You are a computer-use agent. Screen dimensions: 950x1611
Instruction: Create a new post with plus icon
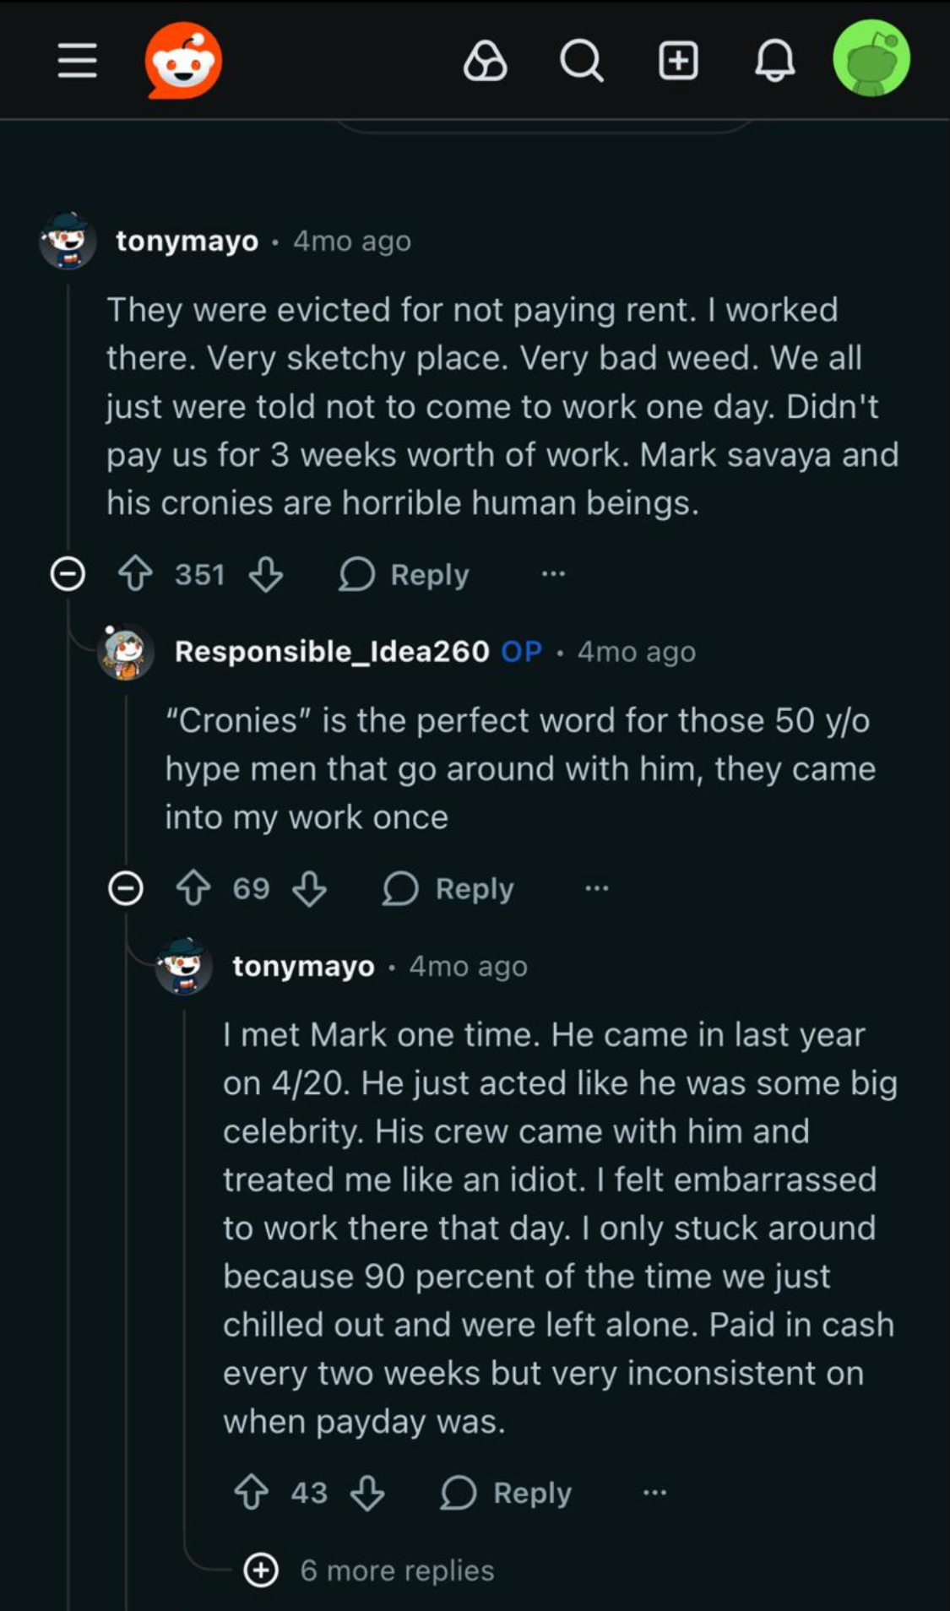click(678, 61)
